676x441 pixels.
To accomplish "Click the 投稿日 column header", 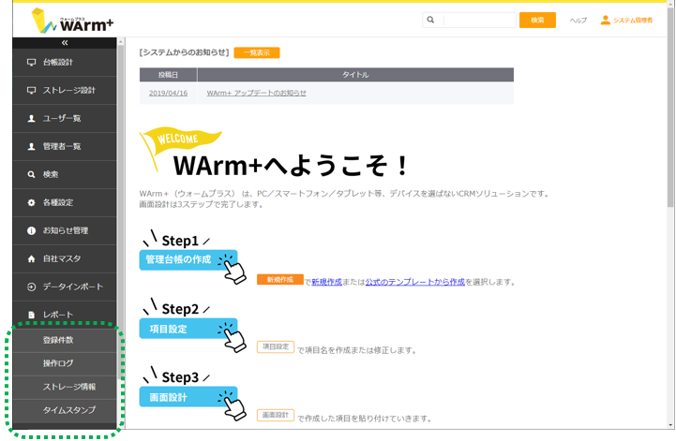I will tap(168, 75).
